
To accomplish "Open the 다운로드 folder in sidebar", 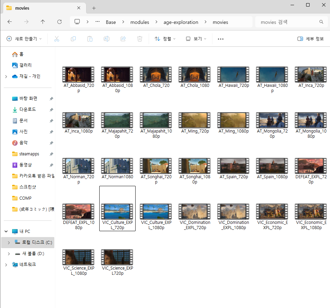I will [x=27, y=109].
